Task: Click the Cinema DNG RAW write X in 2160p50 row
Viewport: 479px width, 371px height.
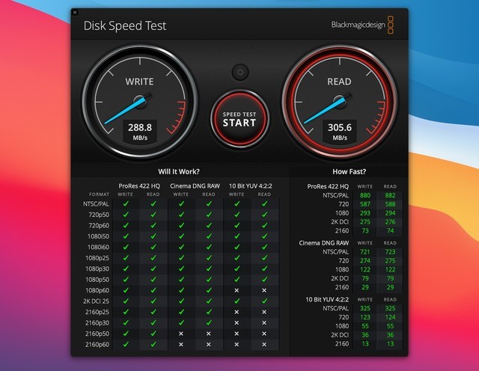Action: coord(181,334)
